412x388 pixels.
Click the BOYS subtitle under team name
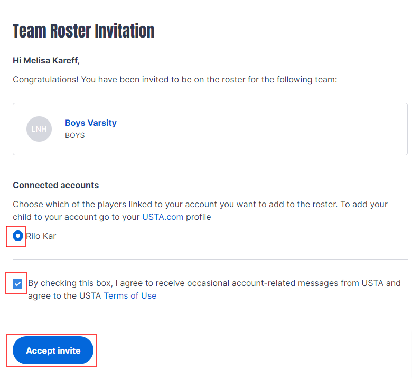[x=75, y=135]
